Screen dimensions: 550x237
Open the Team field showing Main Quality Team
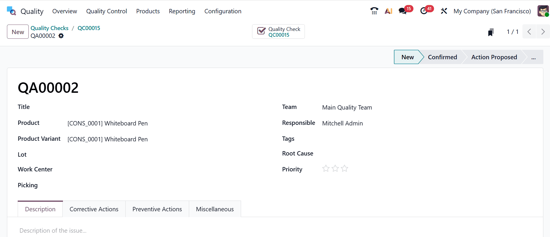[427, 107]
